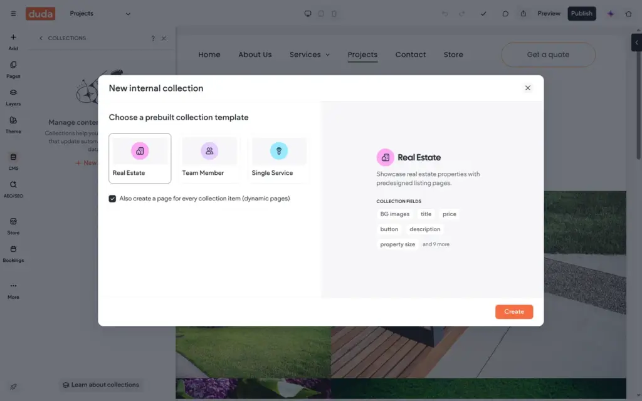Click the page vertical scrollbar

tap(639, 98)
